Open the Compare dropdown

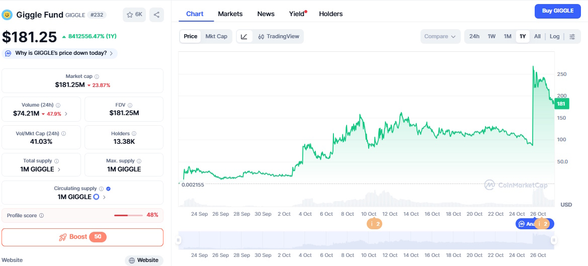coord(440,37)
